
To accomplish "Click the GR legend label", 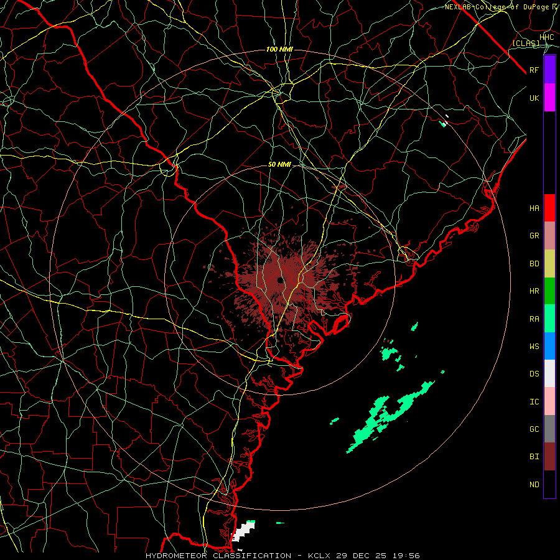I will tap(534, 236).
